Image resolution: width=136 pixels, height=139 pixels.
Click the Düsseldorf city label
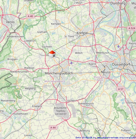click(121, 64)
